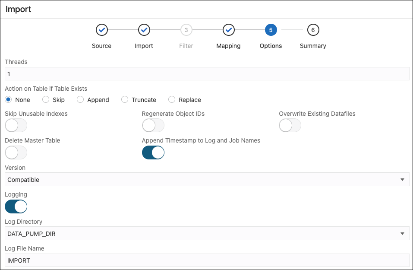Click the Import step checkmark icon
The width and height of the screenshot is (413, 270).
(144, 30)
